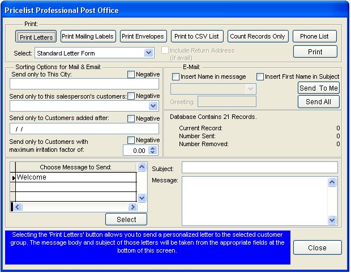Expand the Standard Letter Form dropdown

(x=148, y=53)
